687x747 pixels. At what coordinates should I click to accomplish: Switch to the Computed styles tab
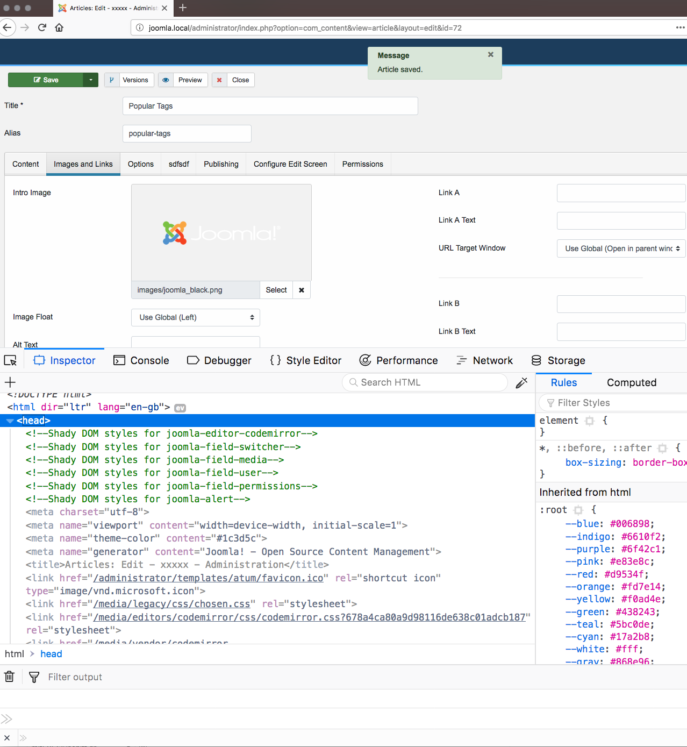(x=632, y=382)
